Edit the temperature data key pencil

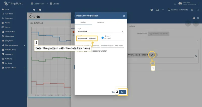pyautogui.click(x=152, y=55)
